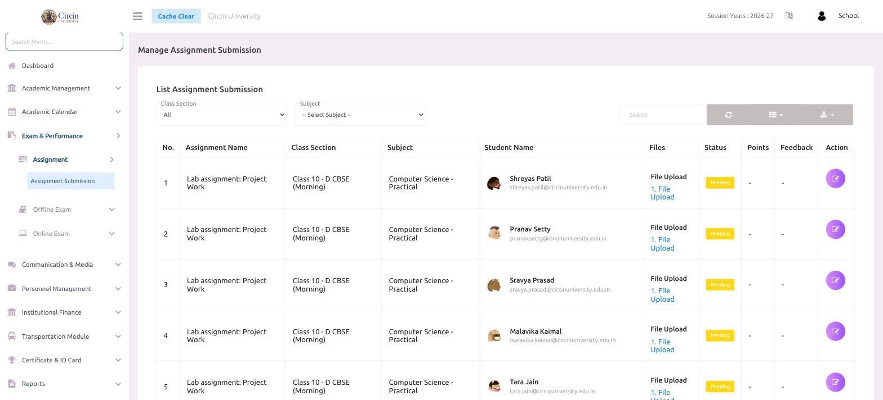Open Malavika Kaimal's File Upload link
Image resolution: width=883 pixels, height=400 pixels.
pyautogui.click(x=662, y=346)
